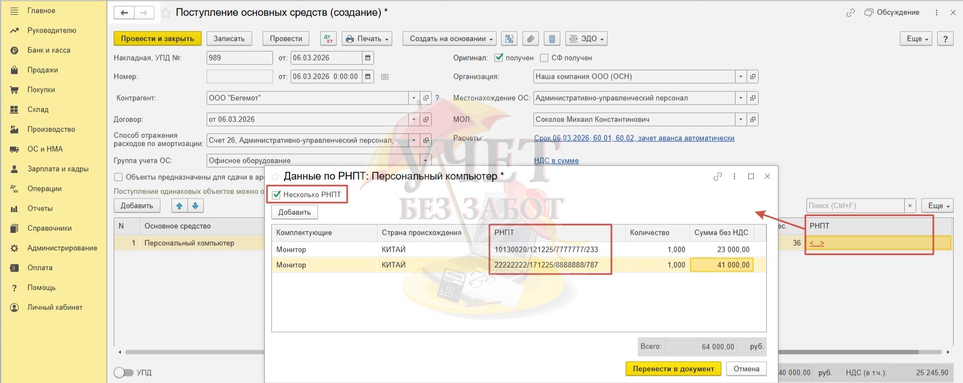Open Еще dropdown near search field

tap(937, 206)
